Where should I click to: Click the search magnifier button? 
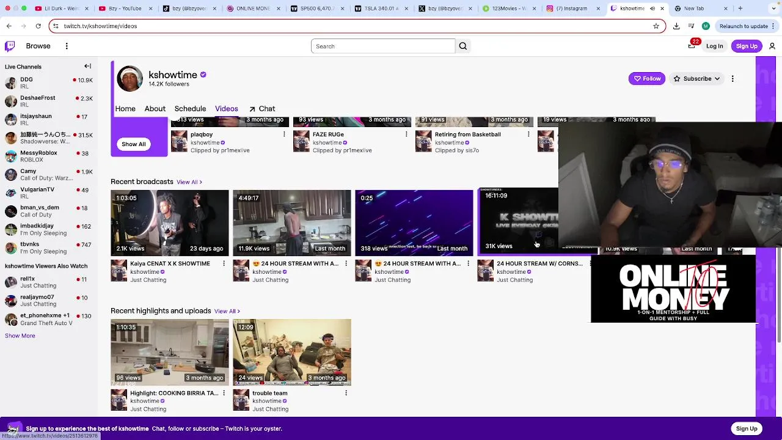point(463,46)
